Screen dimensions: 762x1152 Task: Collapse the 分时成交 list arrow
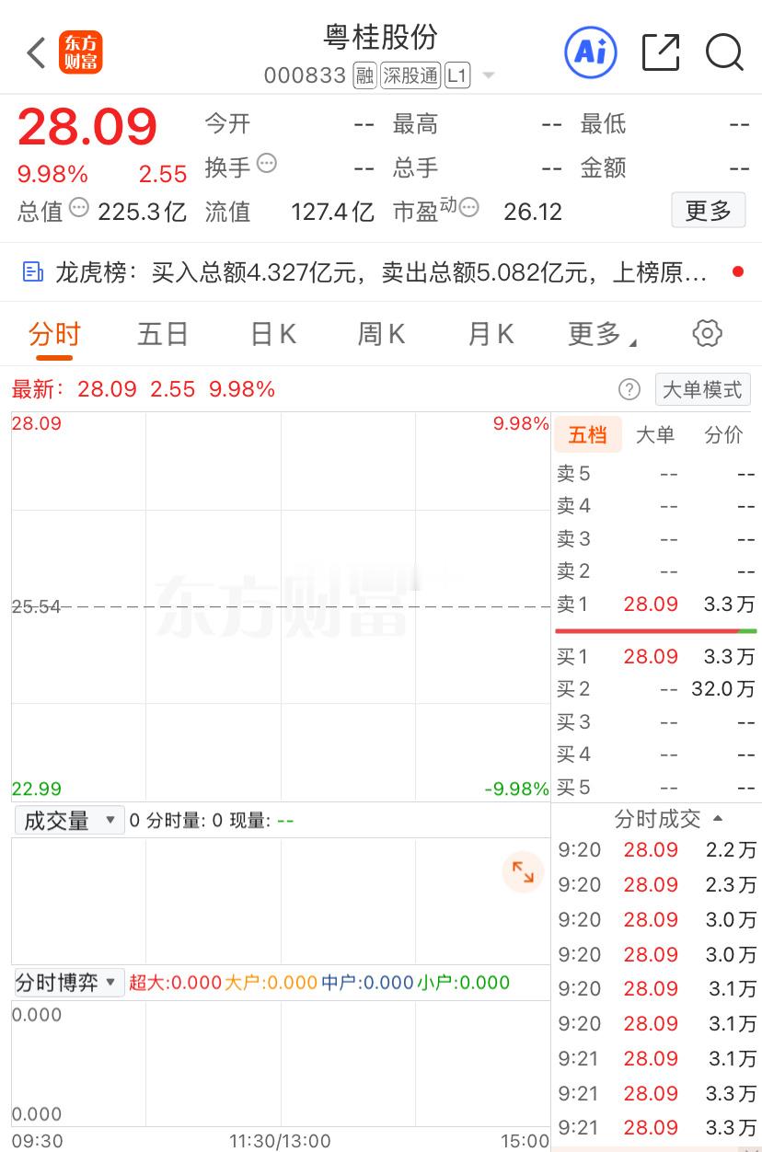(719, 818)
